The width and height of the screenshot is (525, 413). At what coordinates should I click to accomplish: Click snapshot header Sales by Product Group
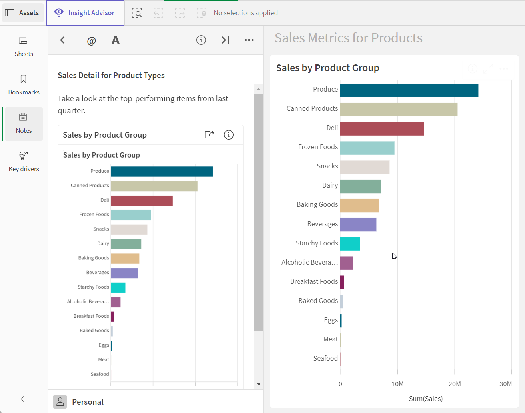click(105, 135)
